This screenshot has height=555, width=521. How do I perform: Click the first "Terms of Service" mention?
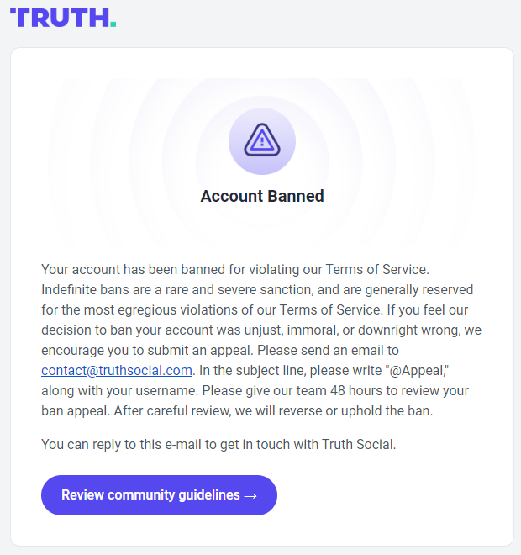click(376, 270)
